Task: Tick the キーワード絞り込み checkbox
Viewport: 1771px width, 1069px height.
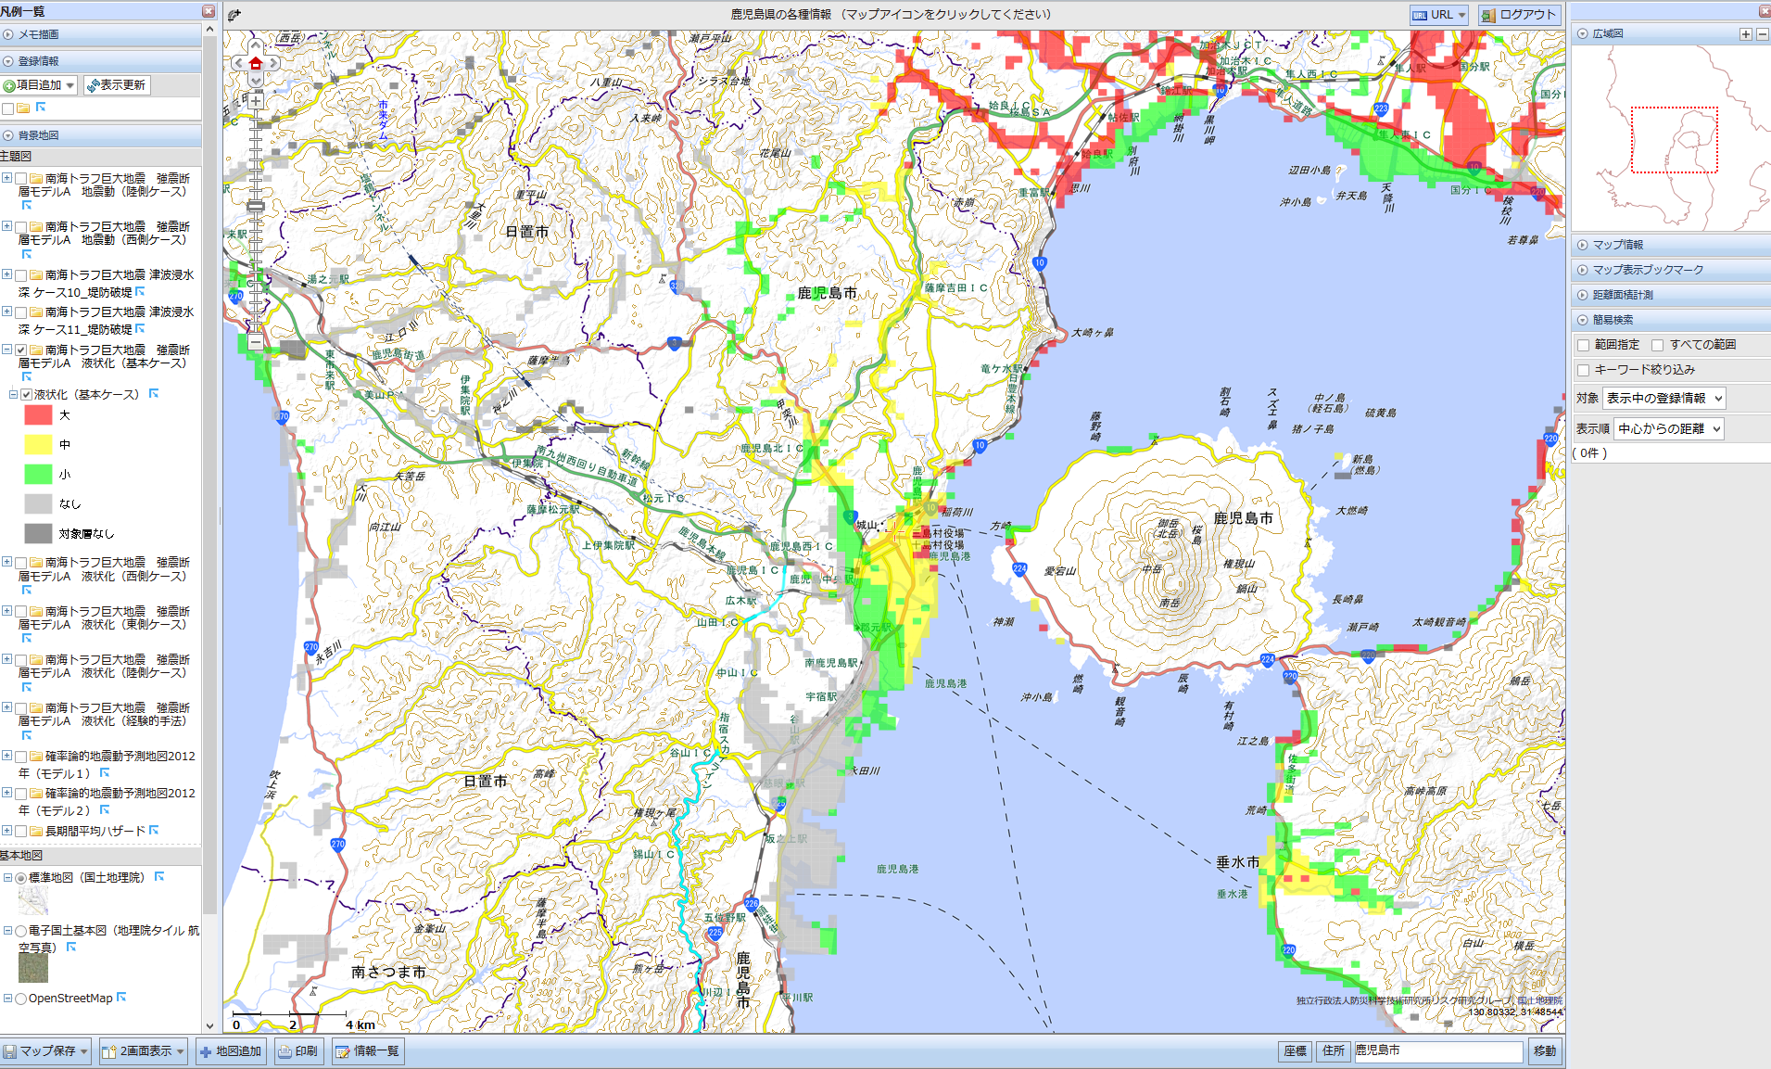Action: click(x=1584, y=370)
